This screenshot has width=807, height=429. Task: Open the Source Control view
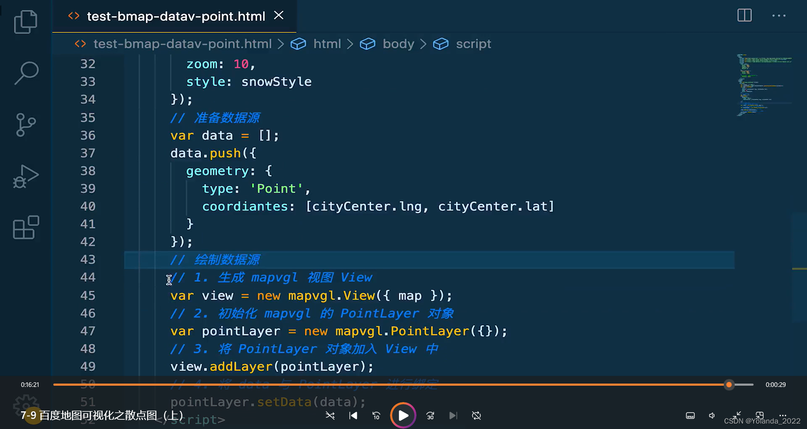pos(26,125)
